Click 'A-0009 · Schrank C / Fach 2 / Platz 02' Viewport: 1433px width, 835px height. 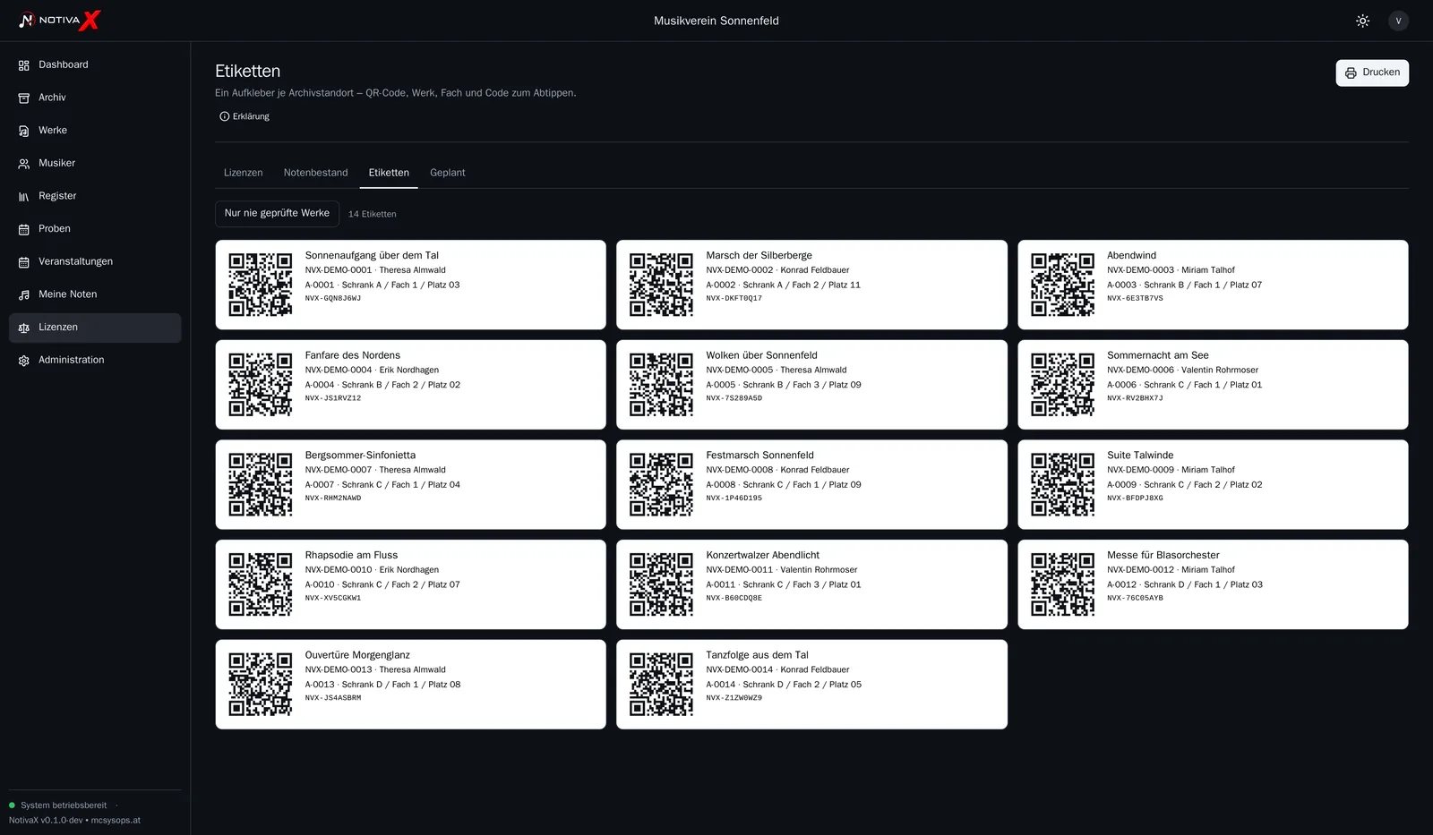(1185, 485)
